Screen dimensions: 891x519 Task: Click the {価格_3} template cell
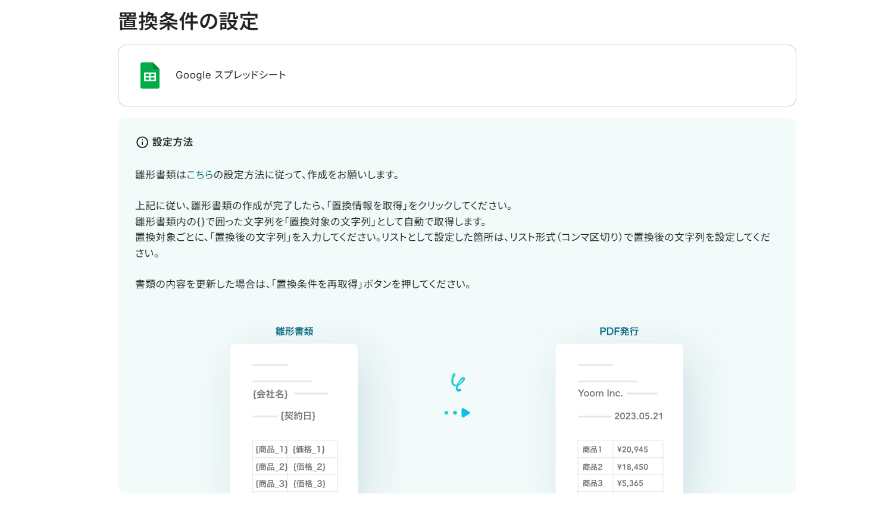click(x=309, y=483)
